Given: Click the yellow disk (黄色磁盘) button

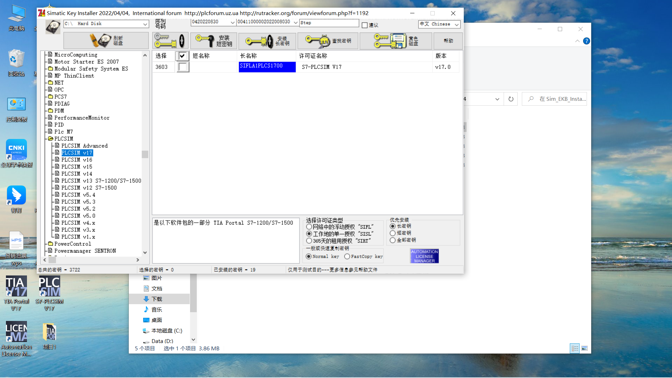Looking at the screenshot, I should point(396,41).
